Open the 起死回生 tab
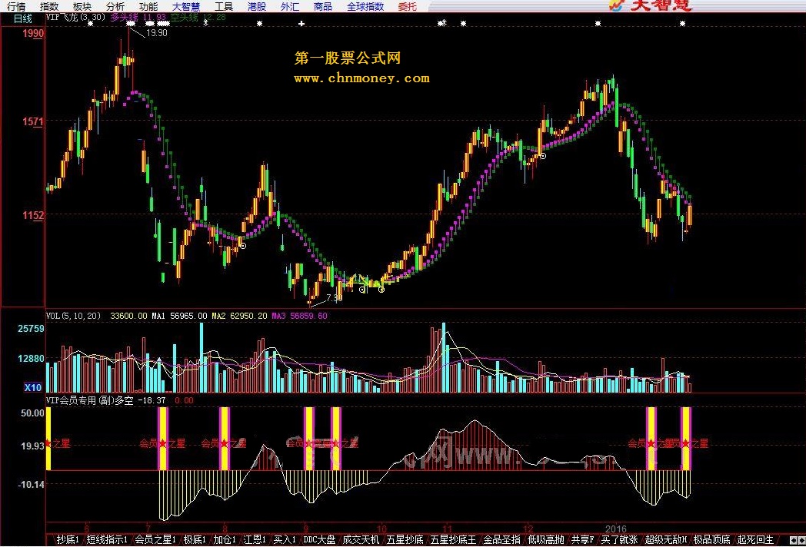 point(755,540)
